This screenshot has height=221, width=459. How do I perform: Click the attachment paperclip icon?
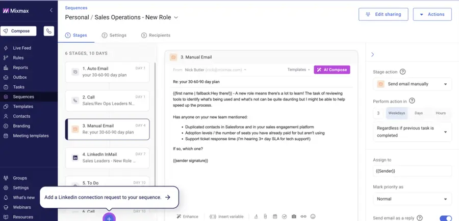click(x=265, y=216)
